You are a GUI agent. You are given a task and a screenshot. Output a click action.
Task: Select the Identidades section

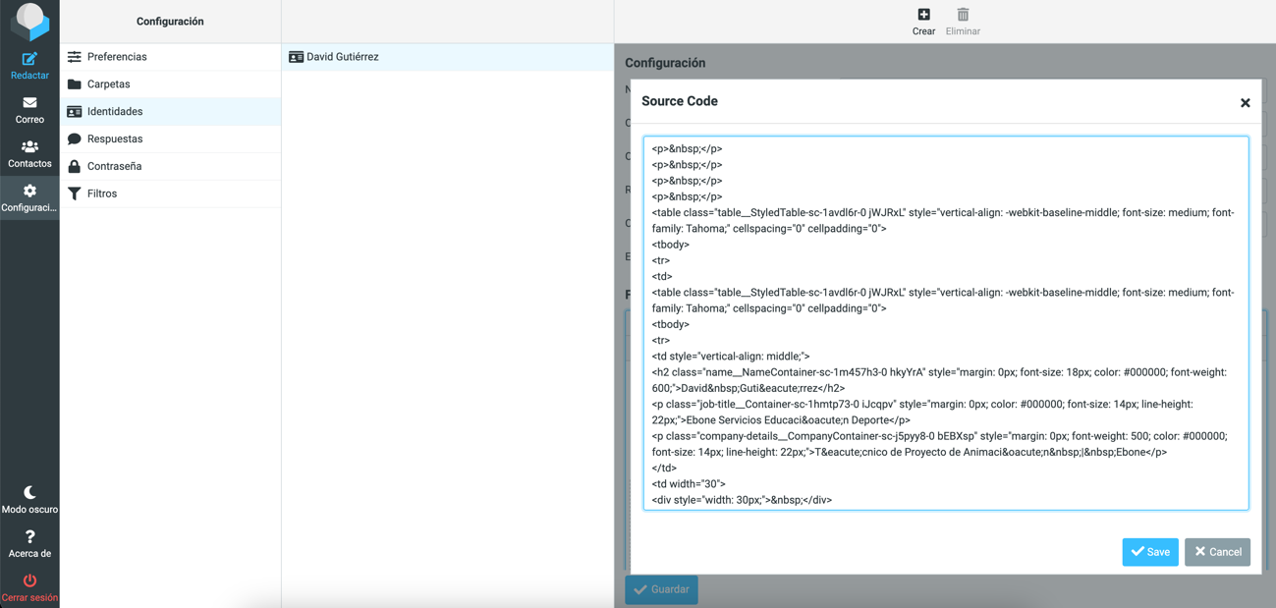click(115, 112)
